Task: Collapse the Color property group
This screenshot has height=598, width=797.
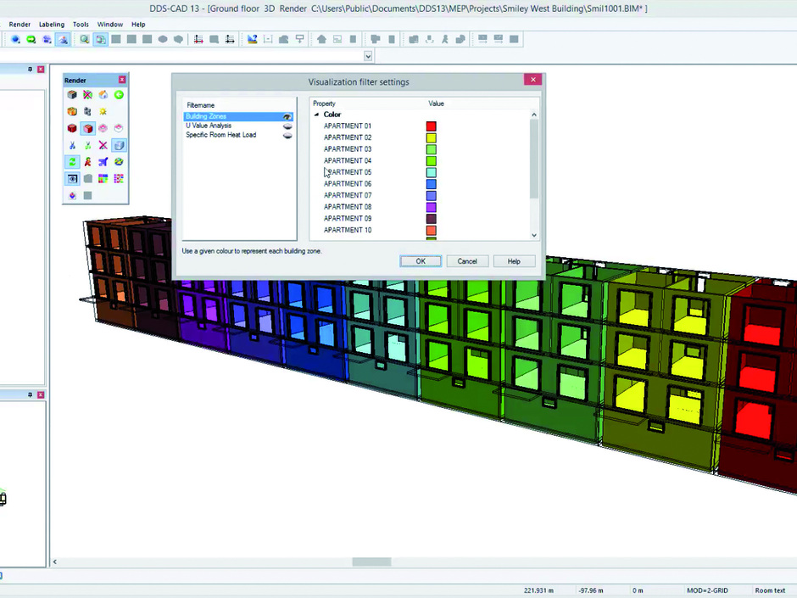Action: [x=318, y=114]
